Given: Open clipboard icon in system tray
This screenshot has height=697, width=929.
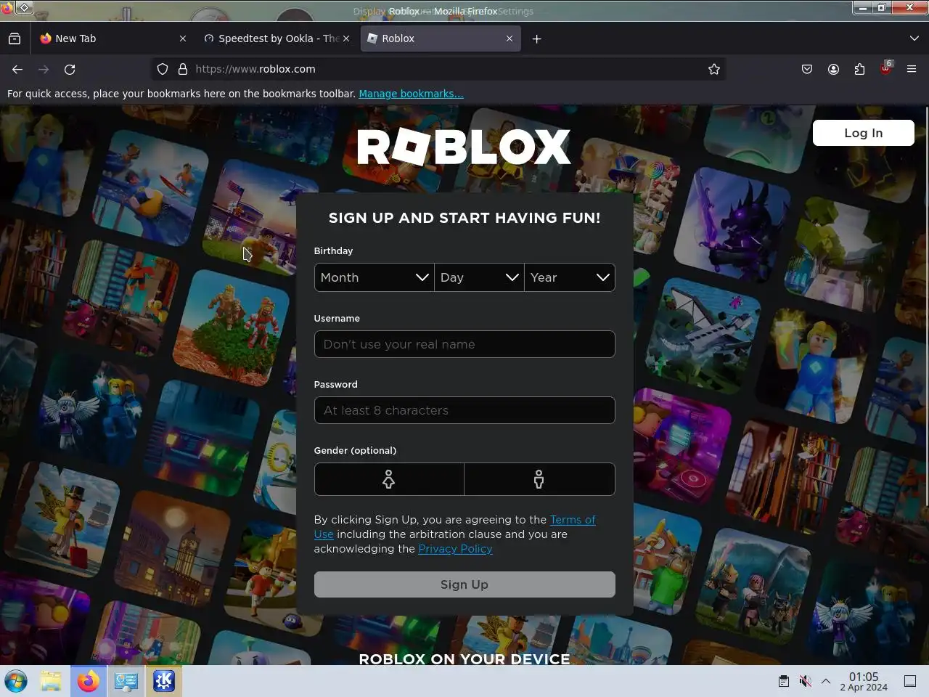Looking at the screenshot, I should tap(784, 681).
